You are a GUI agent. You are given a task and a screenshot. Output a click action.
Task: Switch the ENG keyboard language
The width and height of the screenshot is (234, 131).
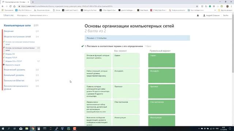click(217, 128)
